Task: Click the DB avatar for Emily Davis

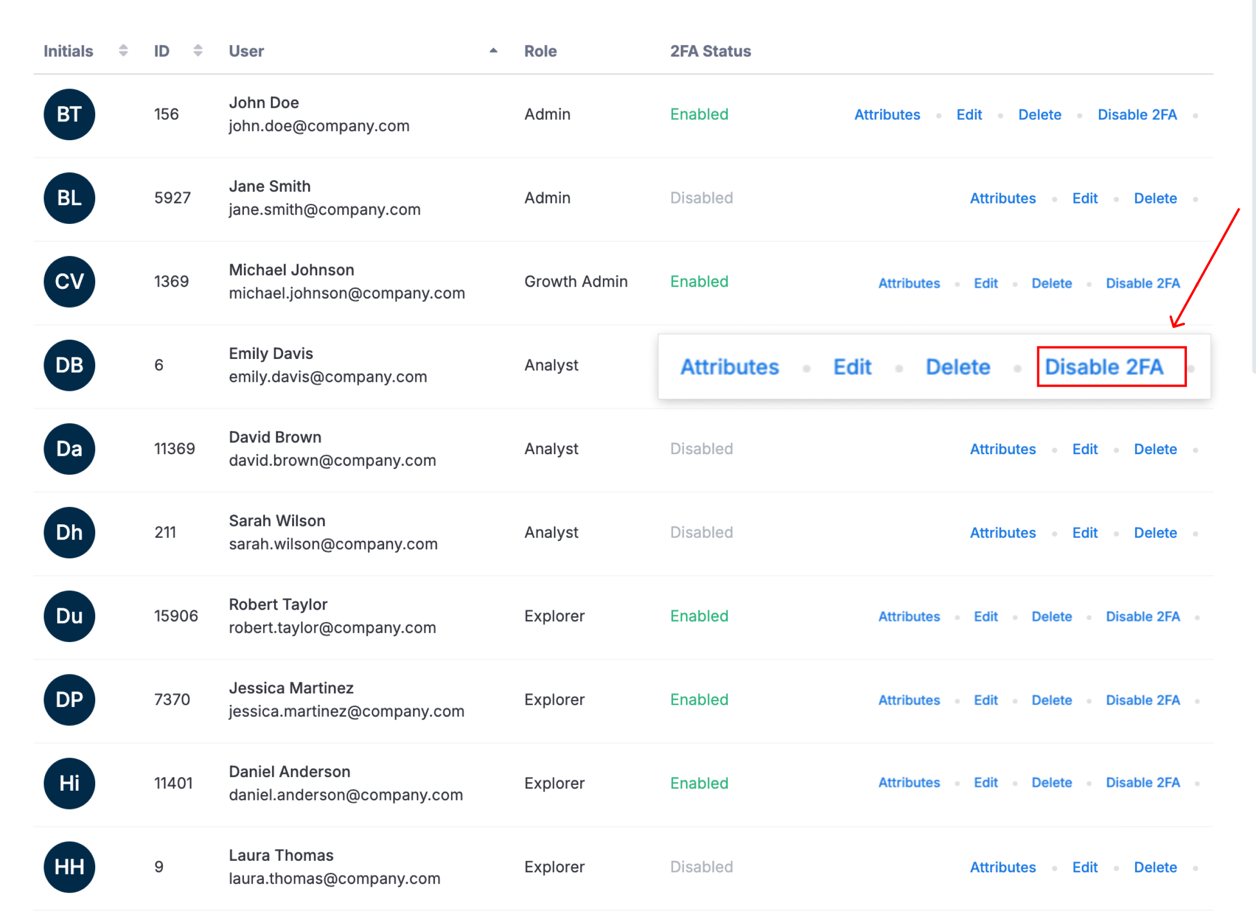Action: click(x=69, y=366)
